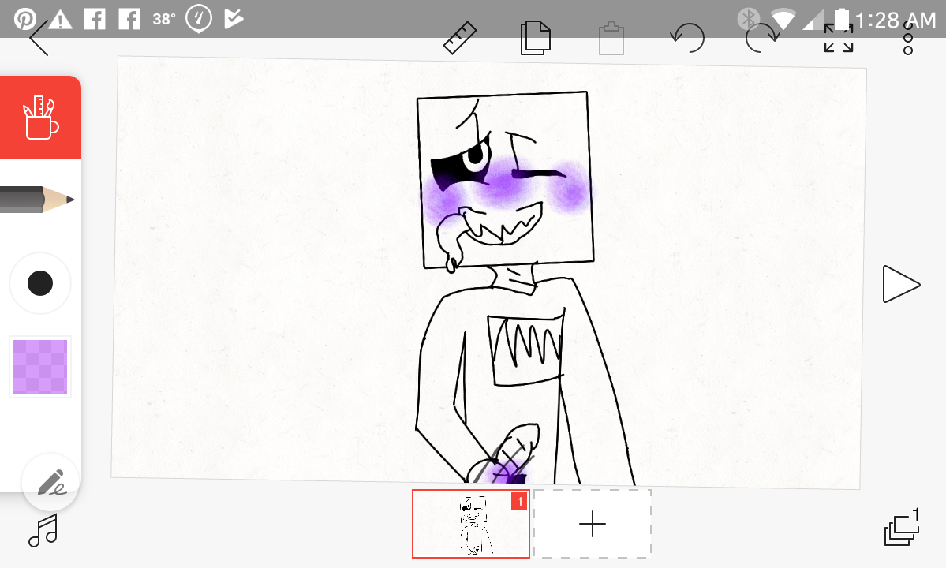The height and width of the screenshot is (568, 946).
Task: Undo the last stroke
Action: click(x=686, y=38)
